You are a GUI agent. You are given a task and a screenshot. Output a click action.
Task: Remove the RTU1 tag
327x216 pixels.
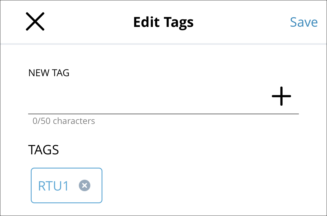click(84, 186)
